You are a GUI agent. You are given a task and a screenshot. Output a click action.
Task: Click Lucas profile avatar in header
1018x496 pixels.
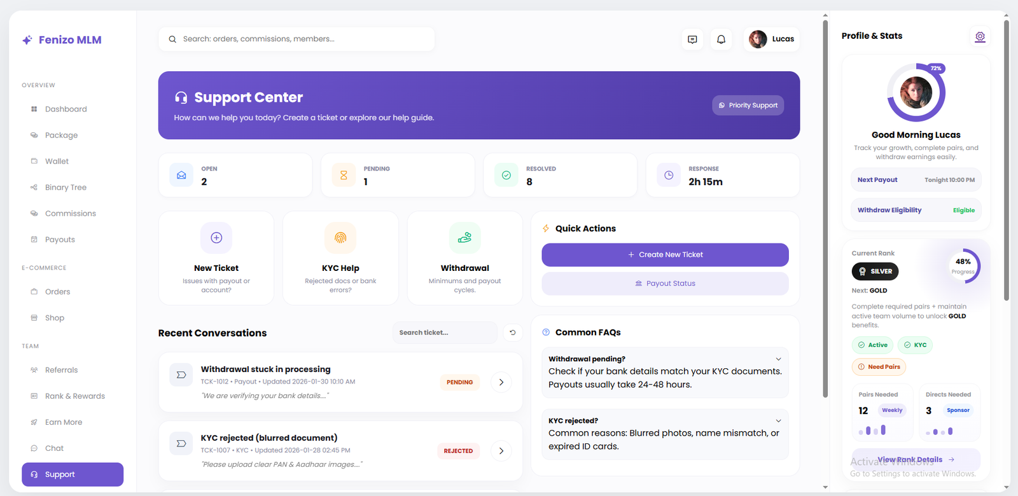click(758, 39)
